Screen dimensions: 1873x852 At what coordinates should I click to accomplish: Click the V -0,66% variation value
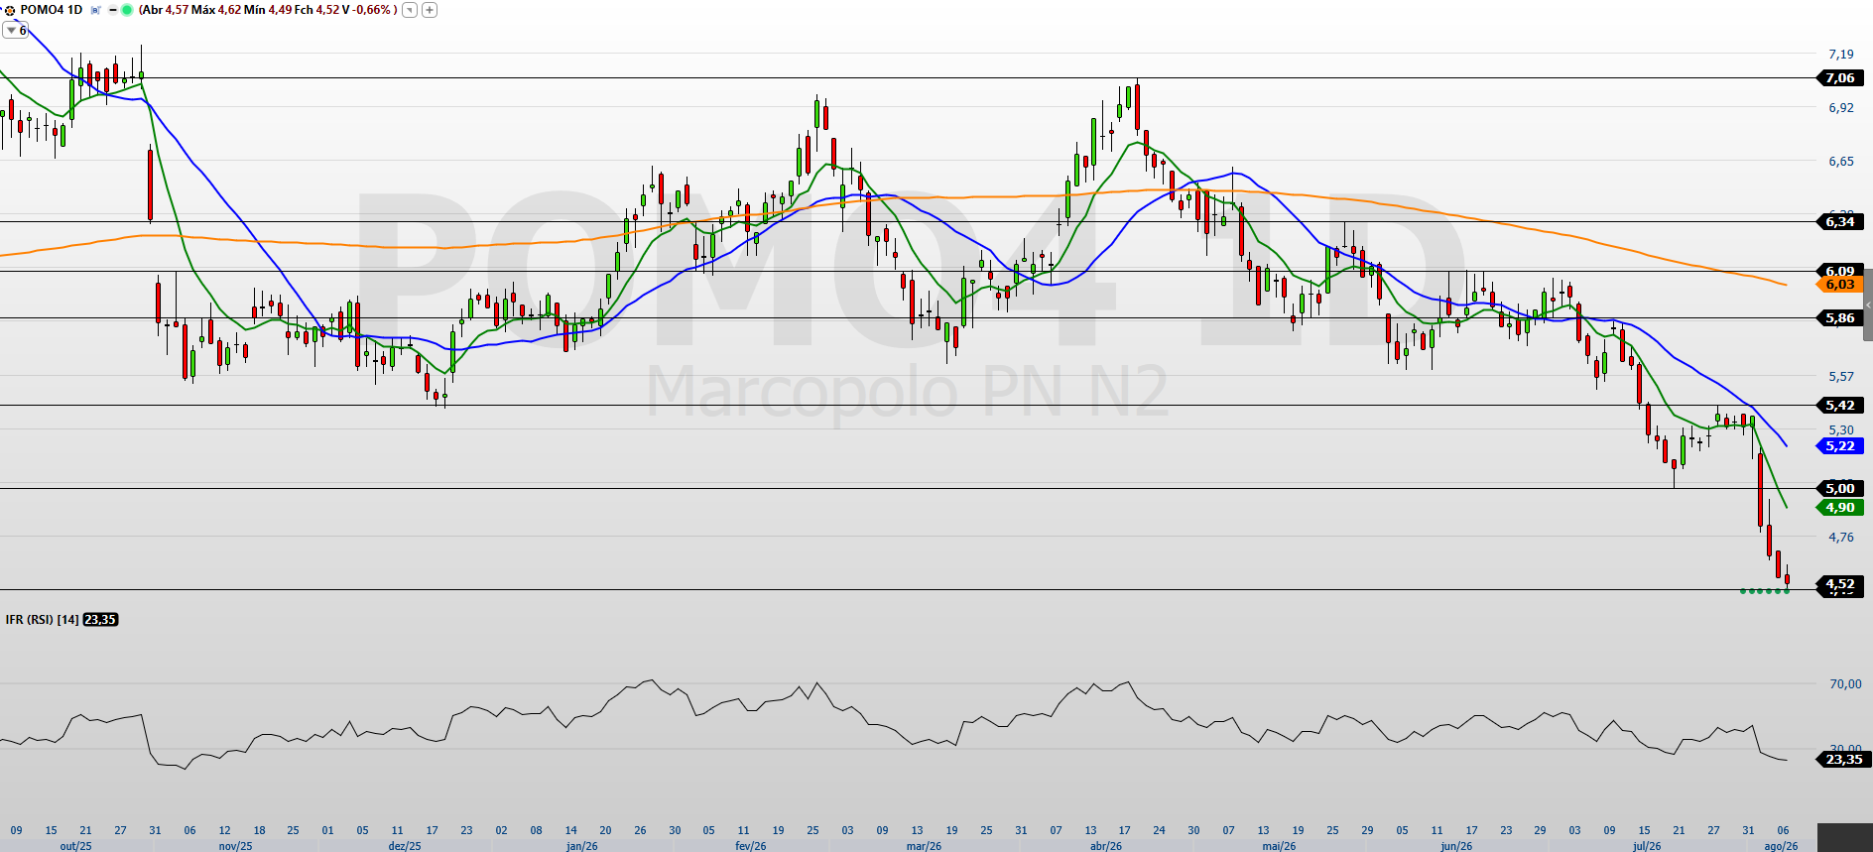click(x=367, y=10)
